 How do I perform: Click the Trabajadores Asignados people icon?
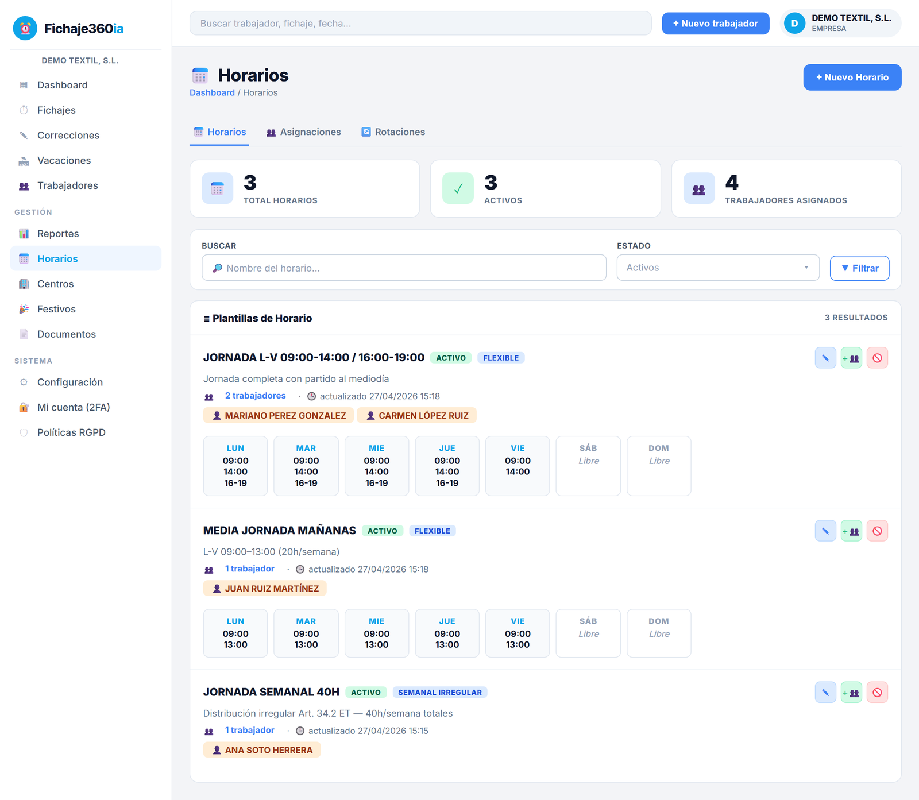pyautogui.click(x=699, y=188)
